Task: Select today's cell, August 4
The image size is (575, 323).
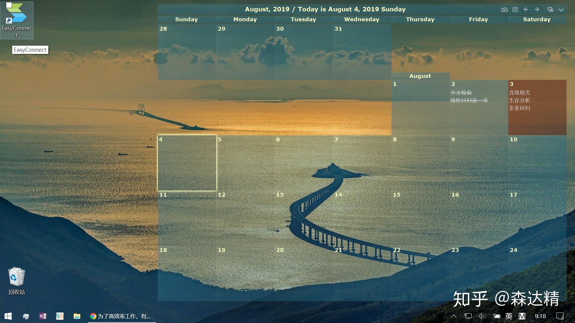Action: coord(187,163)
